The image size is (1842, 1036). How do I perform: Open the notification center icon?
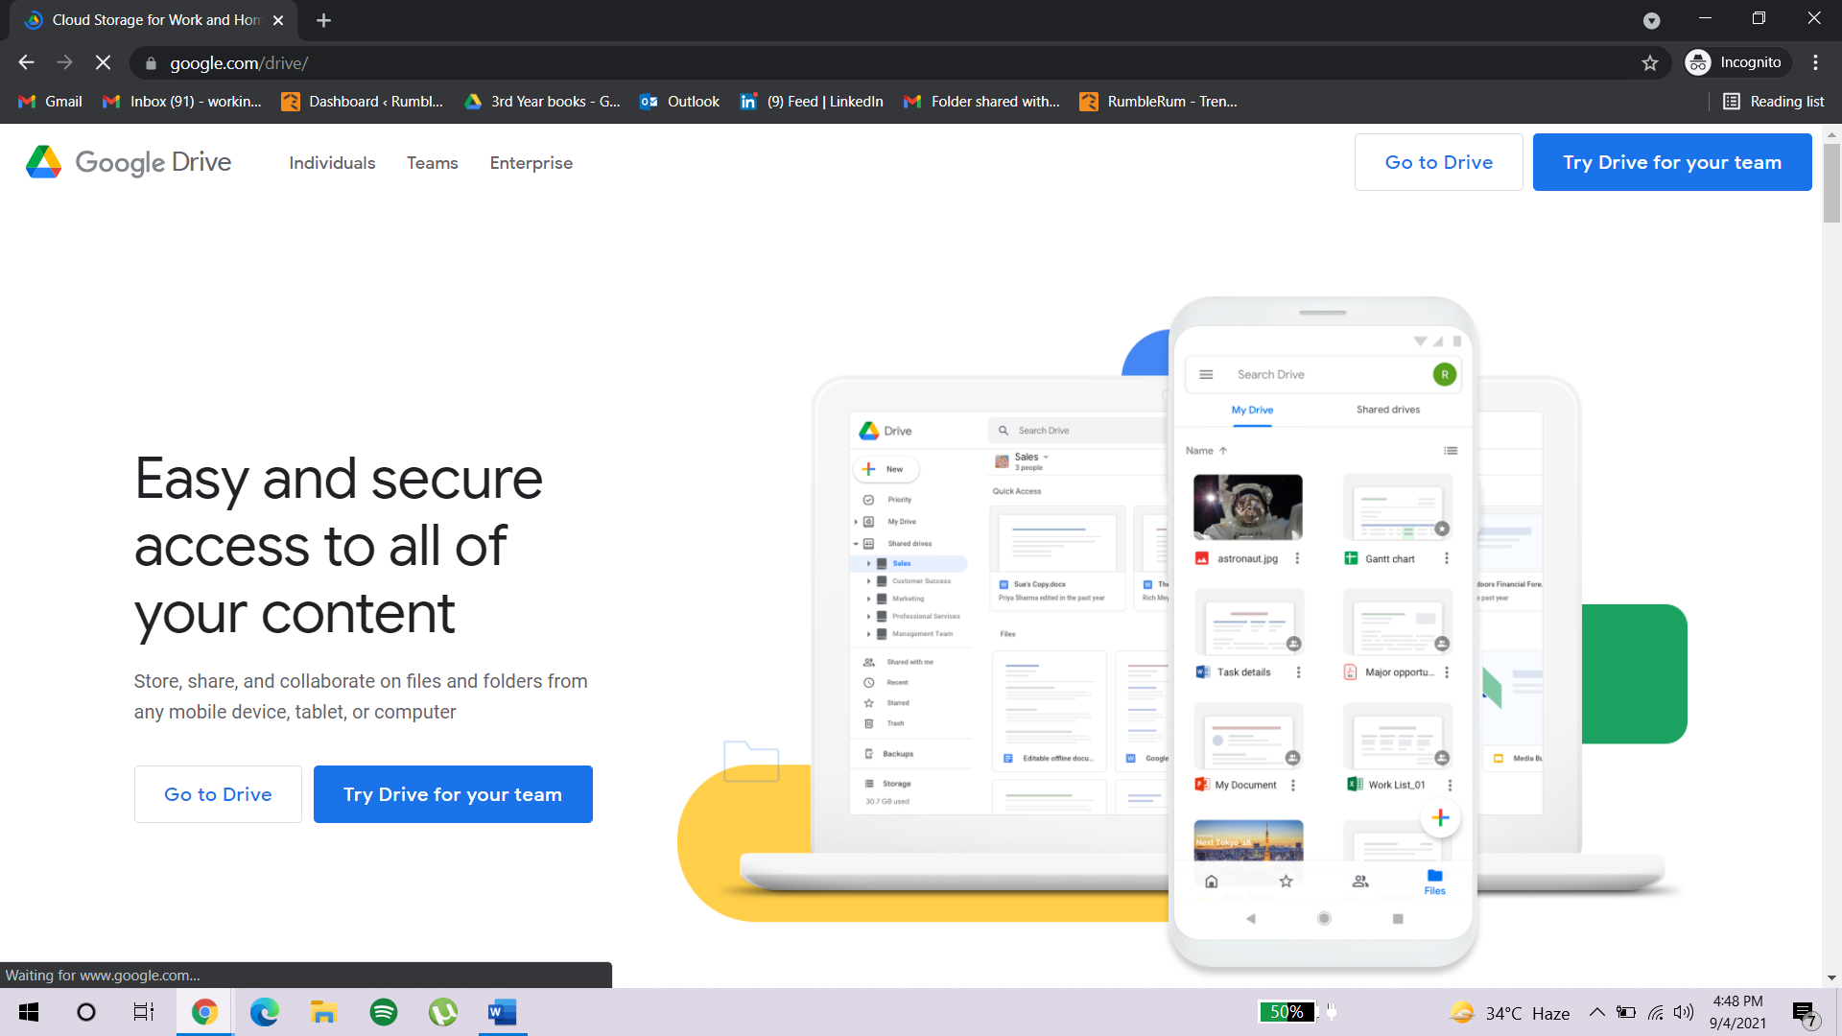(x=1805, y=1013)
